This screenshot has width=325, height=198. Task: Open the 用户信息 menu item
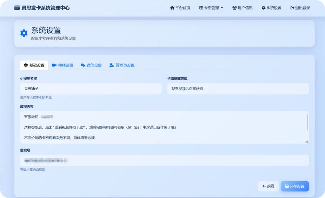(242, 8)
